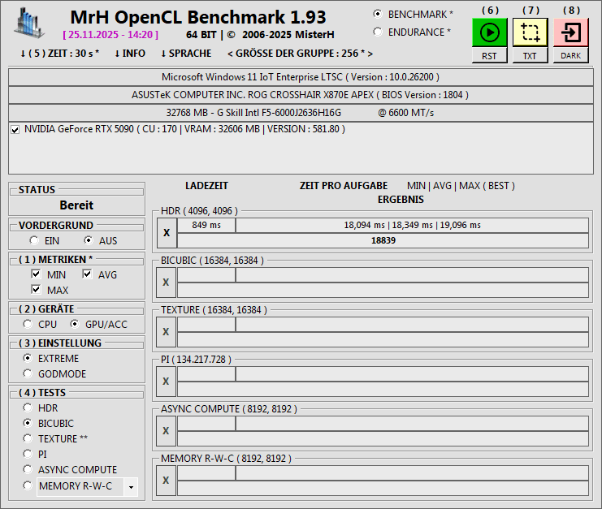Switch to DARK mode
The image size is (602, 509).
(571, 56)
